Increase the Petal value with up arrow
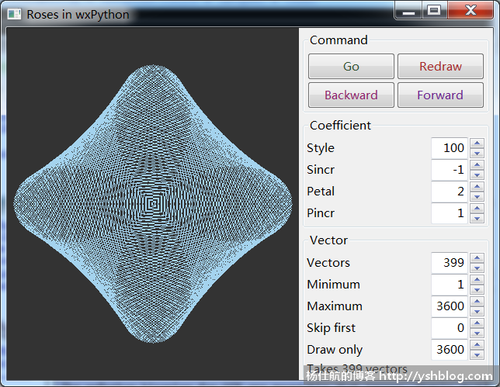This screenshot has height=387, width=500. 477,186
